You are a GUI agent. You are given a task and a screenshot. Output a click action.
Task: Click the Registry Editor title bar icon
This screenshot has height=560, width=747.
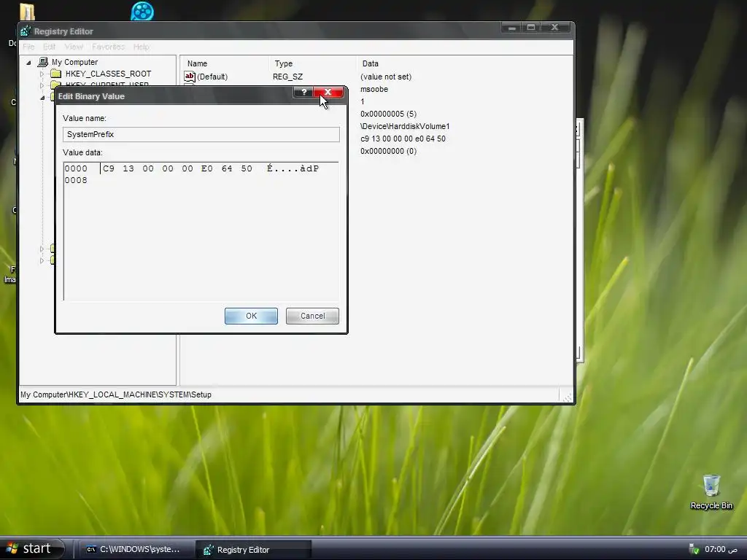point(26,31)
